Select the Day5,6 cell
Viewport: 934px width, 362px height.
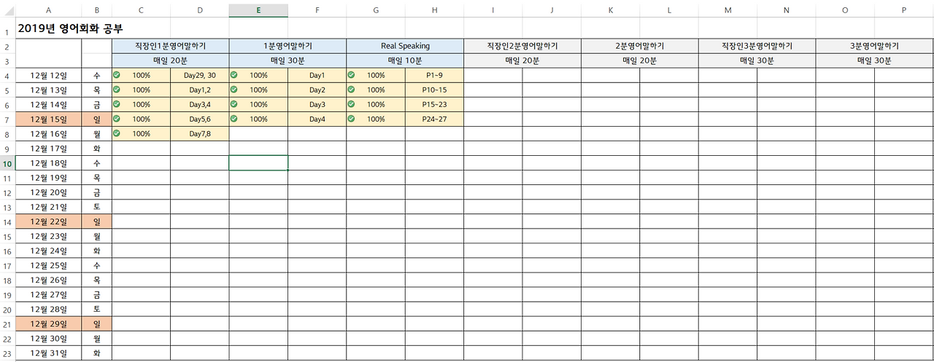pyautogui.click(x=200, y=119)
